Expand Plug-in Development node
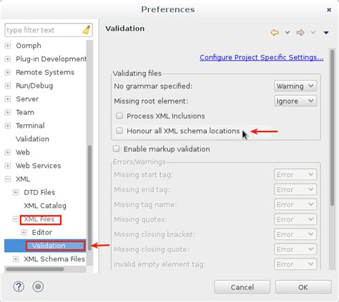 point(8,59)
